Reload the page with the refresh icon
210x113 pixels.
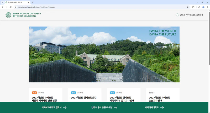[10, 7]
